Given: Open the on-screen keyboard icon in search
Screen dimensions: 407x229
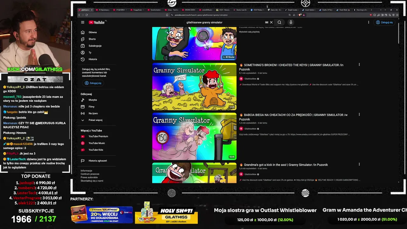Looking at the screenshot, I should 266,22.
